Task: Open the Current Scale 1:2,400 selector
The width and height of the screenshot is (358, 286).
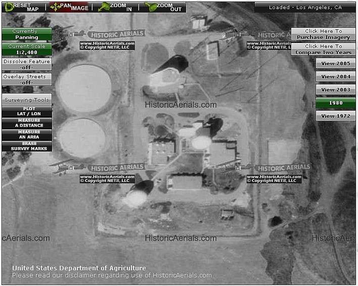Action: pyautogui.click(x=27, y=49)
